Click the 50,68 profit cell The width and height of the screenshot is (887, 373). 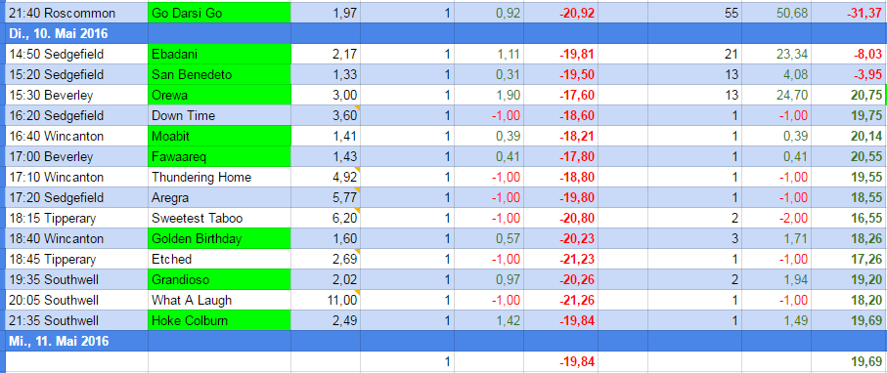pos(776,13)
